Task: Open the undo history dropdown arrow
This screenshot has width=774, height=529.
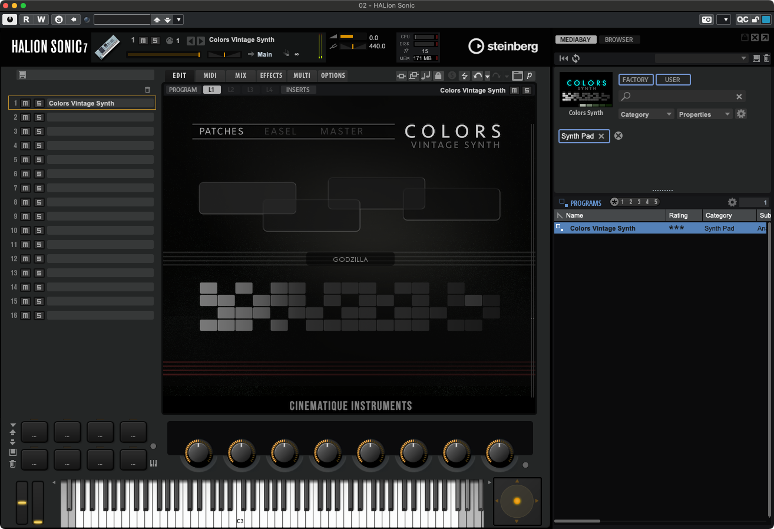Action: coord(487,77)
